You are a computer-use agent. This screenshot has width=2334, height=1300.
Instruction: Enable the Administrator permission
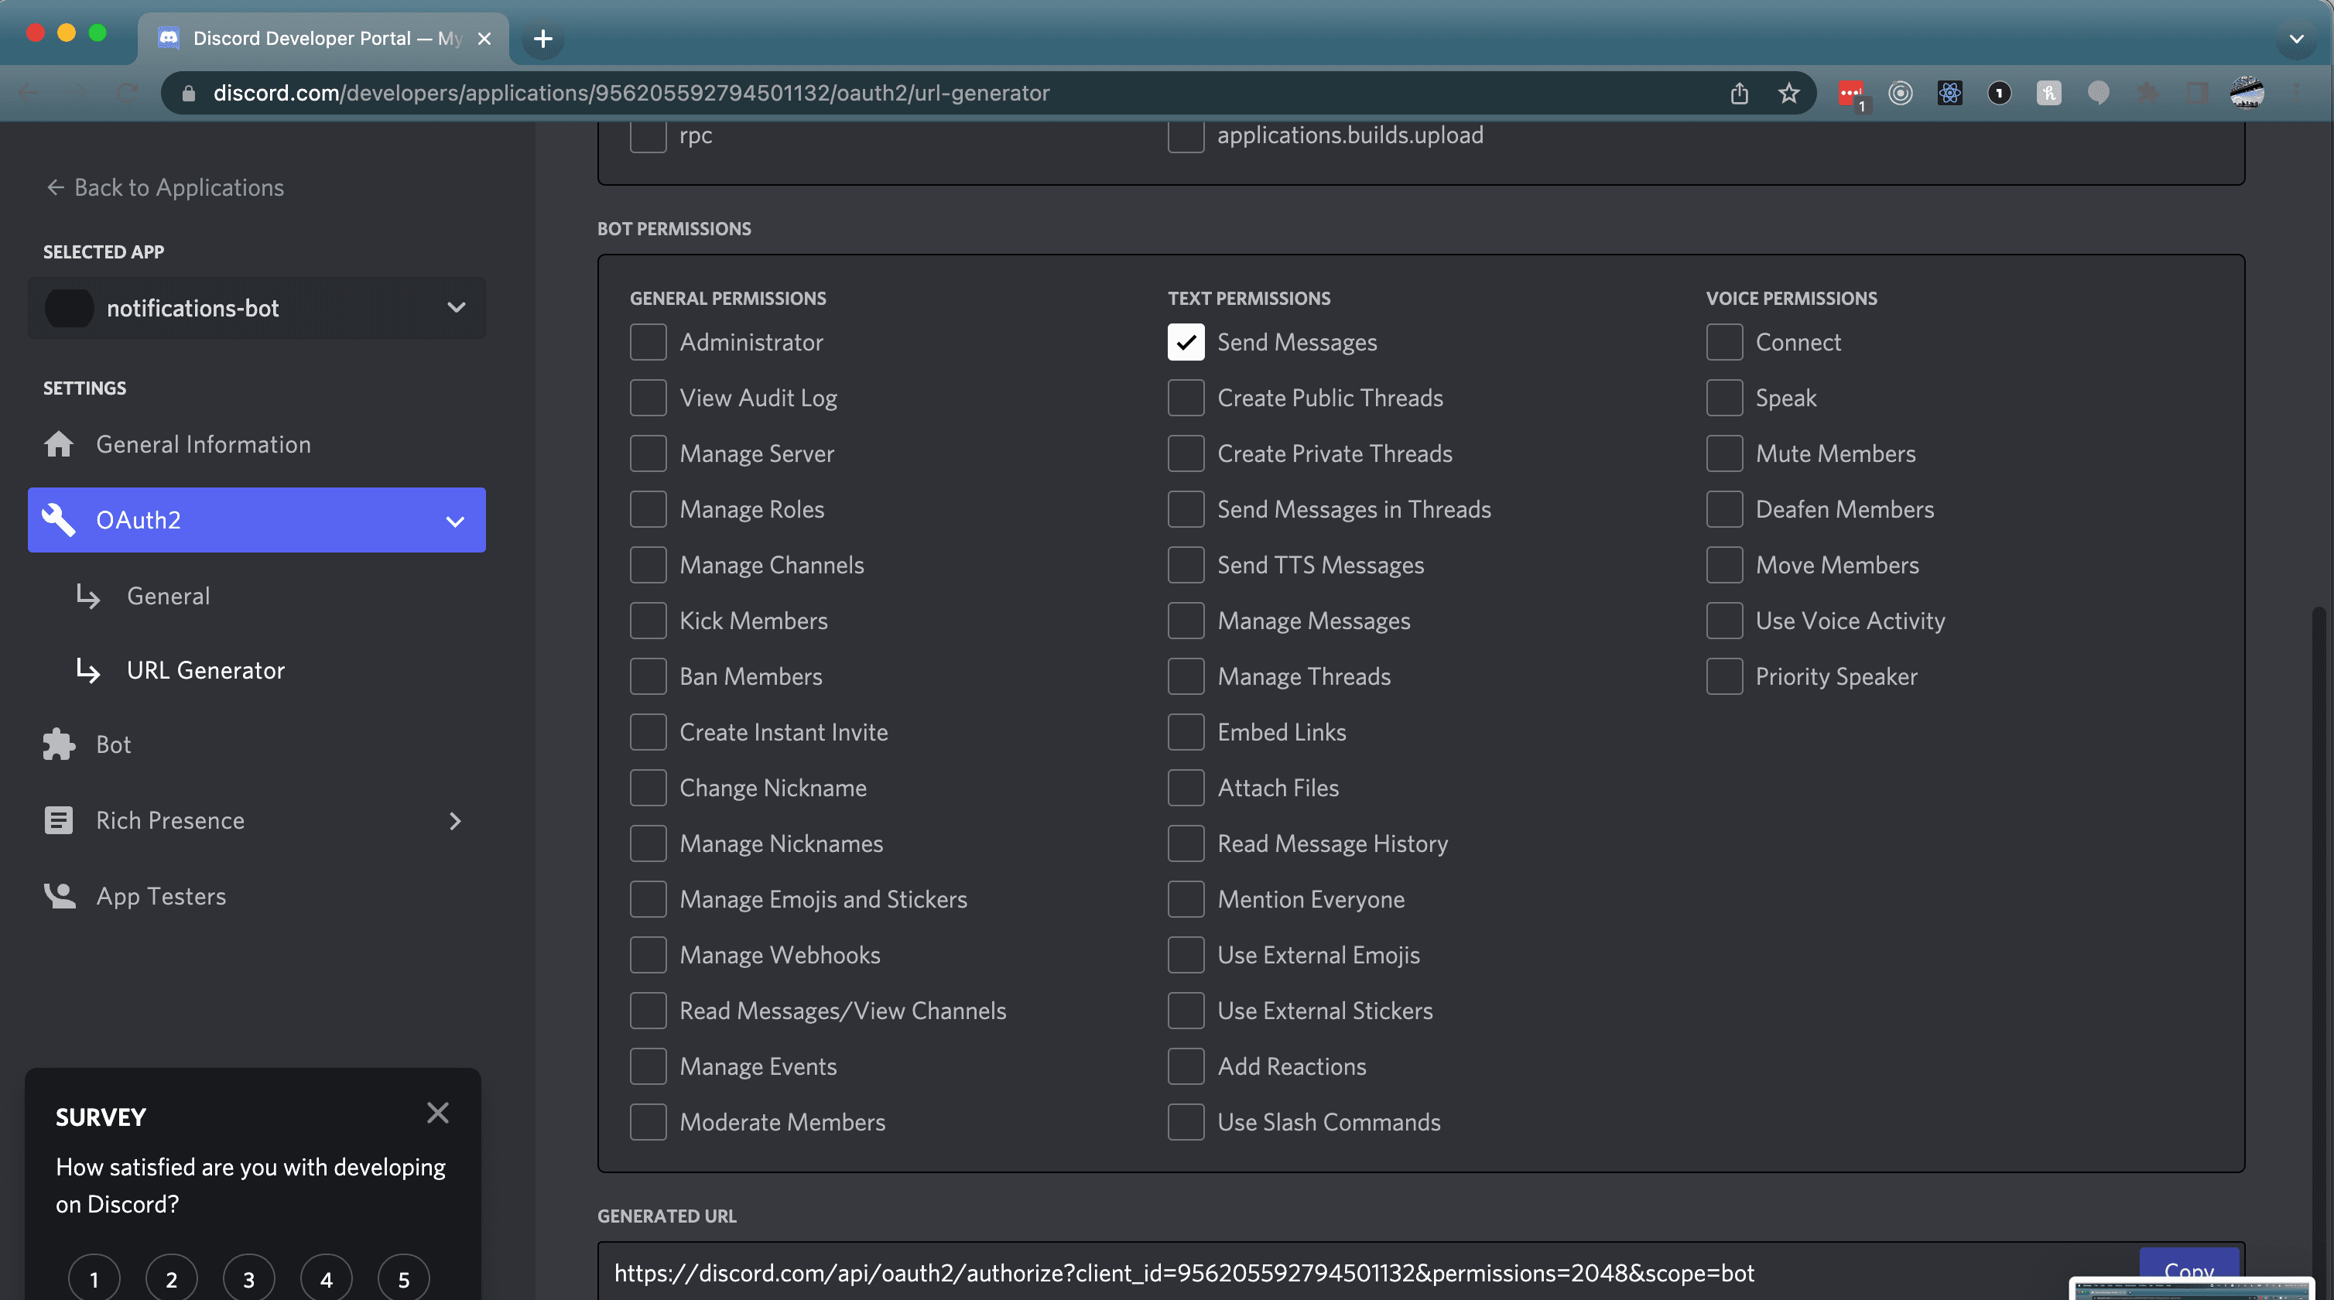tap(648, 341)
